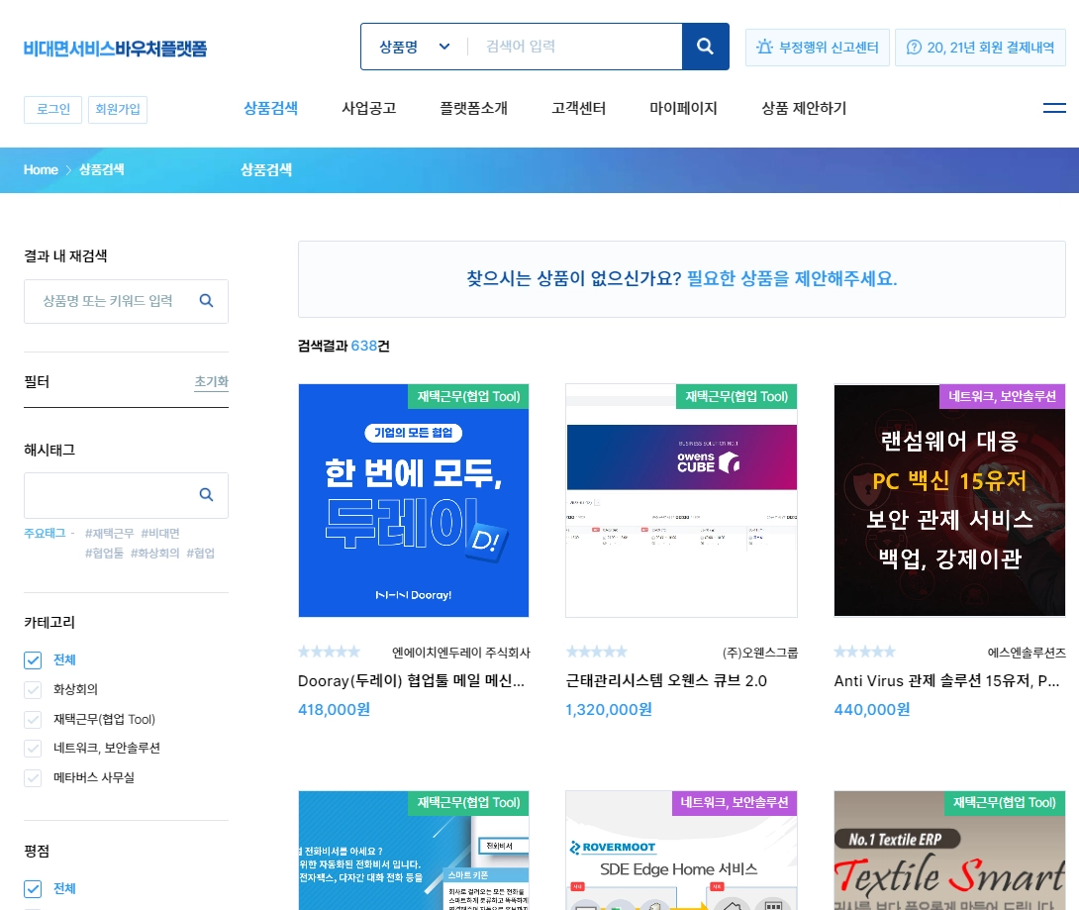This screenshot has width=1079, height=910.
Task: Open the 사업공고 menu
Action: 369,108
